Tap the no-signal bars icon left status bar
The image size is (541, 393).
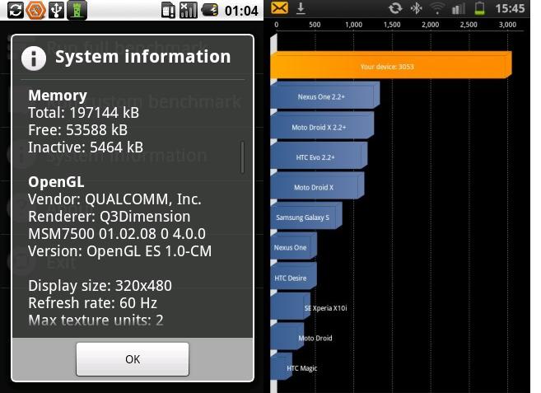click(x=188, y=11)
